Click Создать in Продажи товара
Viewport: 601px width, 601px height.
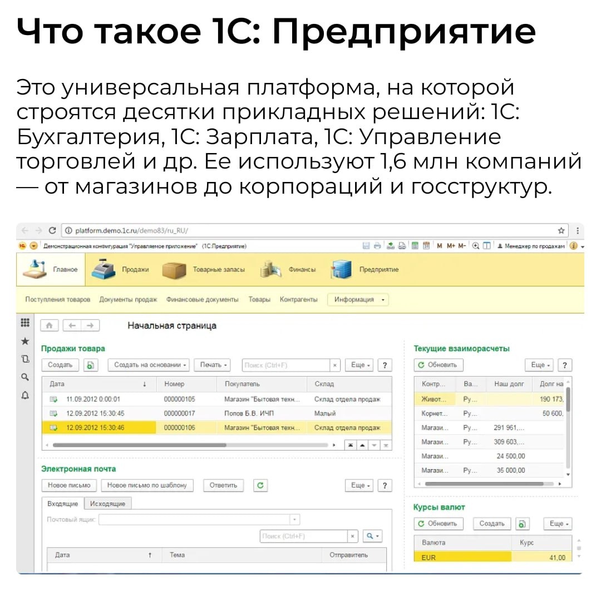click(x=60, y=365)
